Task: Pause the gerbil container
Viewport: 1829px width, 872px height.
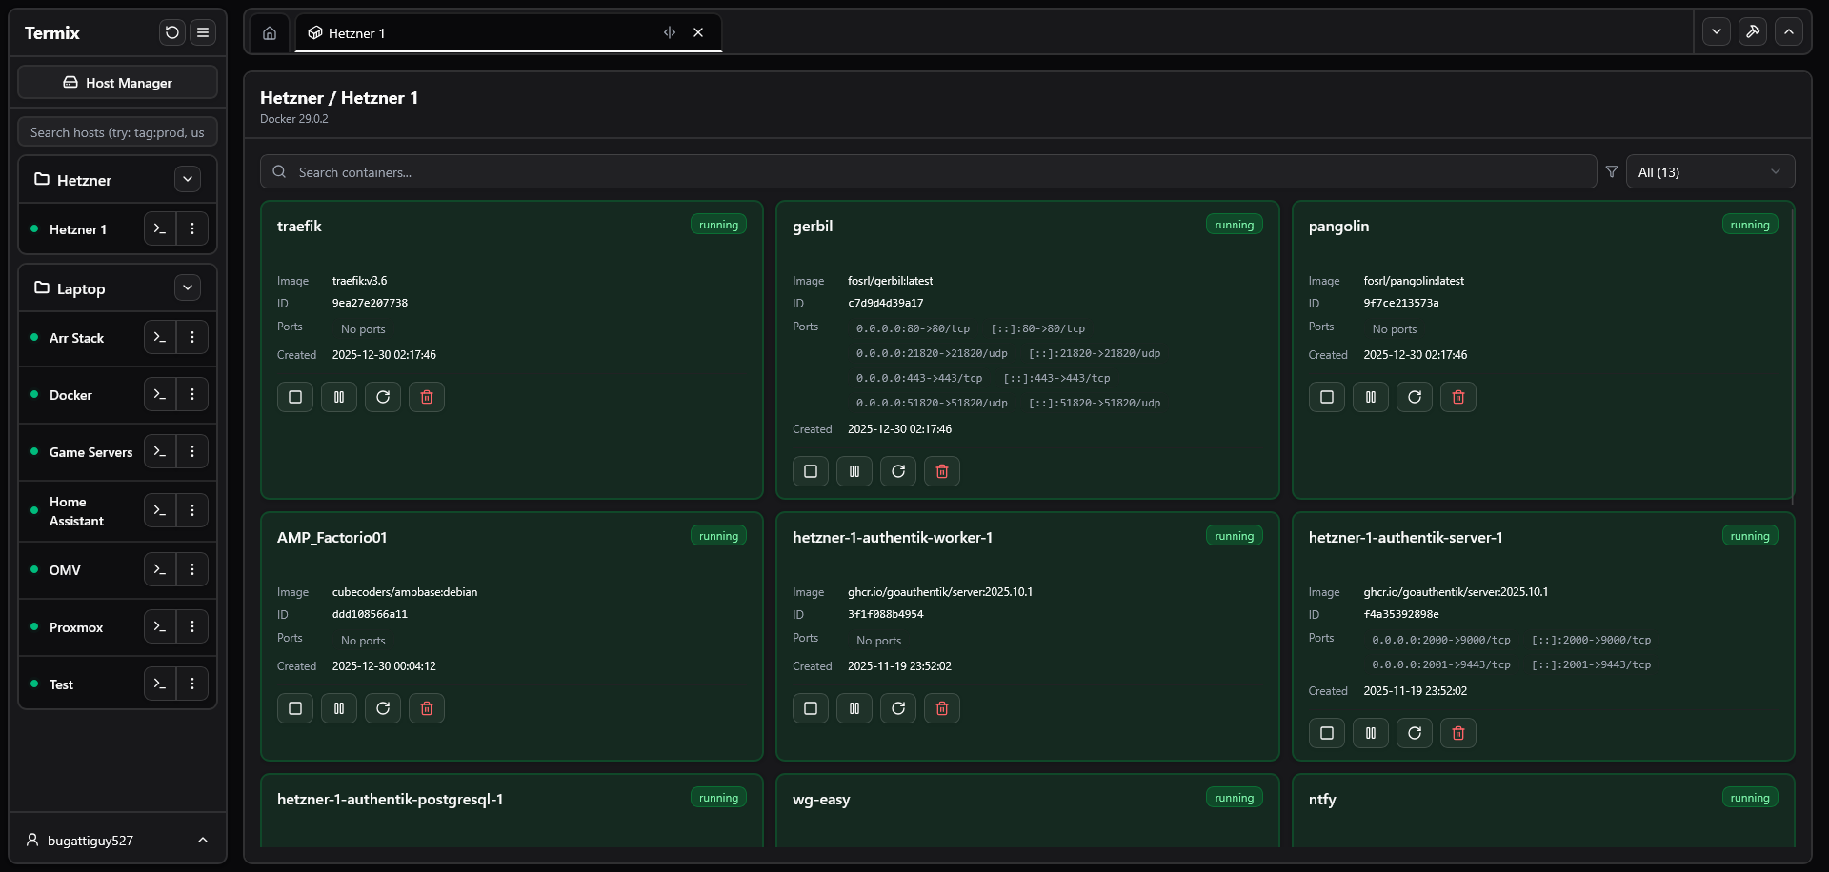Action: [x=854, y=471]
